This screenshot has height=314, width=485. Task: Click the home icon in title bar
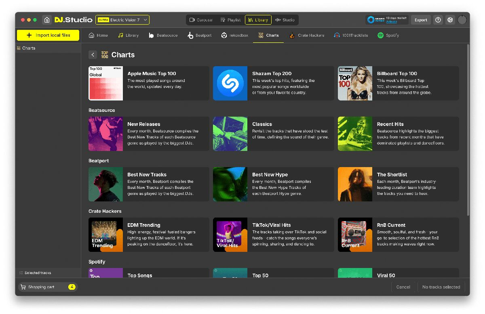pyautogui.click(x=47, y=20)
